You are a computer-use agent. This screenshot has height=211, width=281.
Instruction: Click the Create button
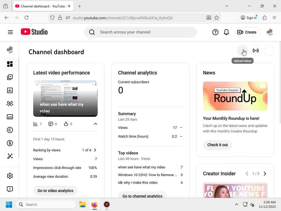[x=247, y=32]
